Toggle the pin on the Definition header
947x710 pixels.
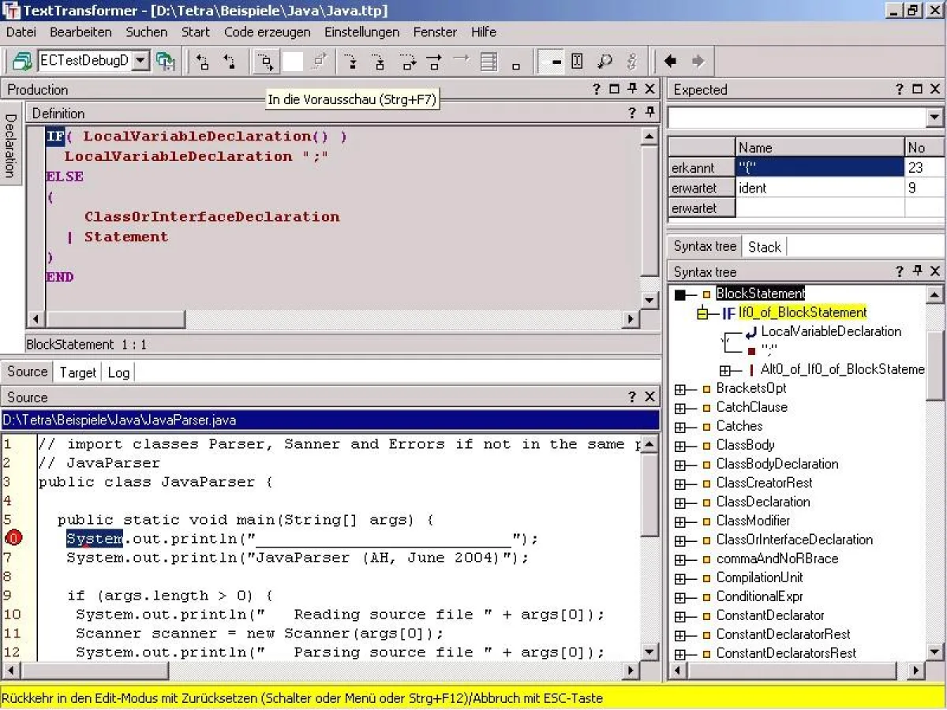coord(649,113)
